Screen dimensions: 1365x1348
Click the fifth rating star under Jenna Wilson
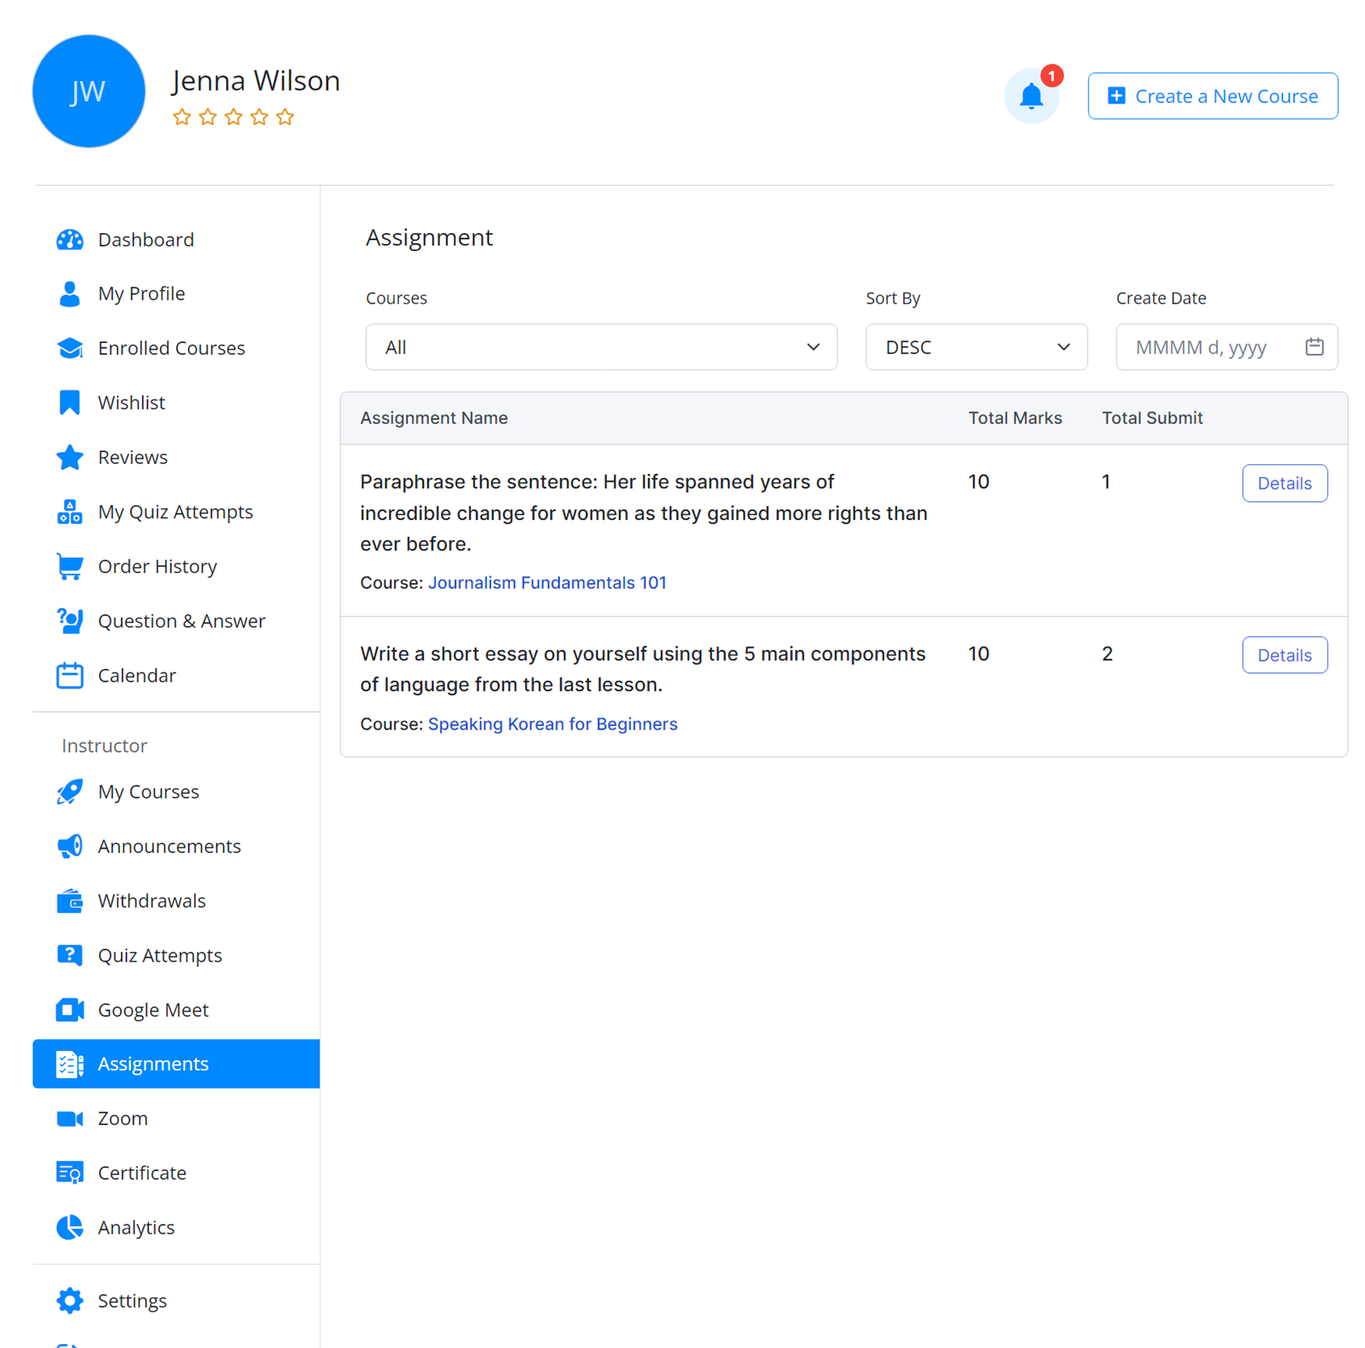[x=285, y=117]
